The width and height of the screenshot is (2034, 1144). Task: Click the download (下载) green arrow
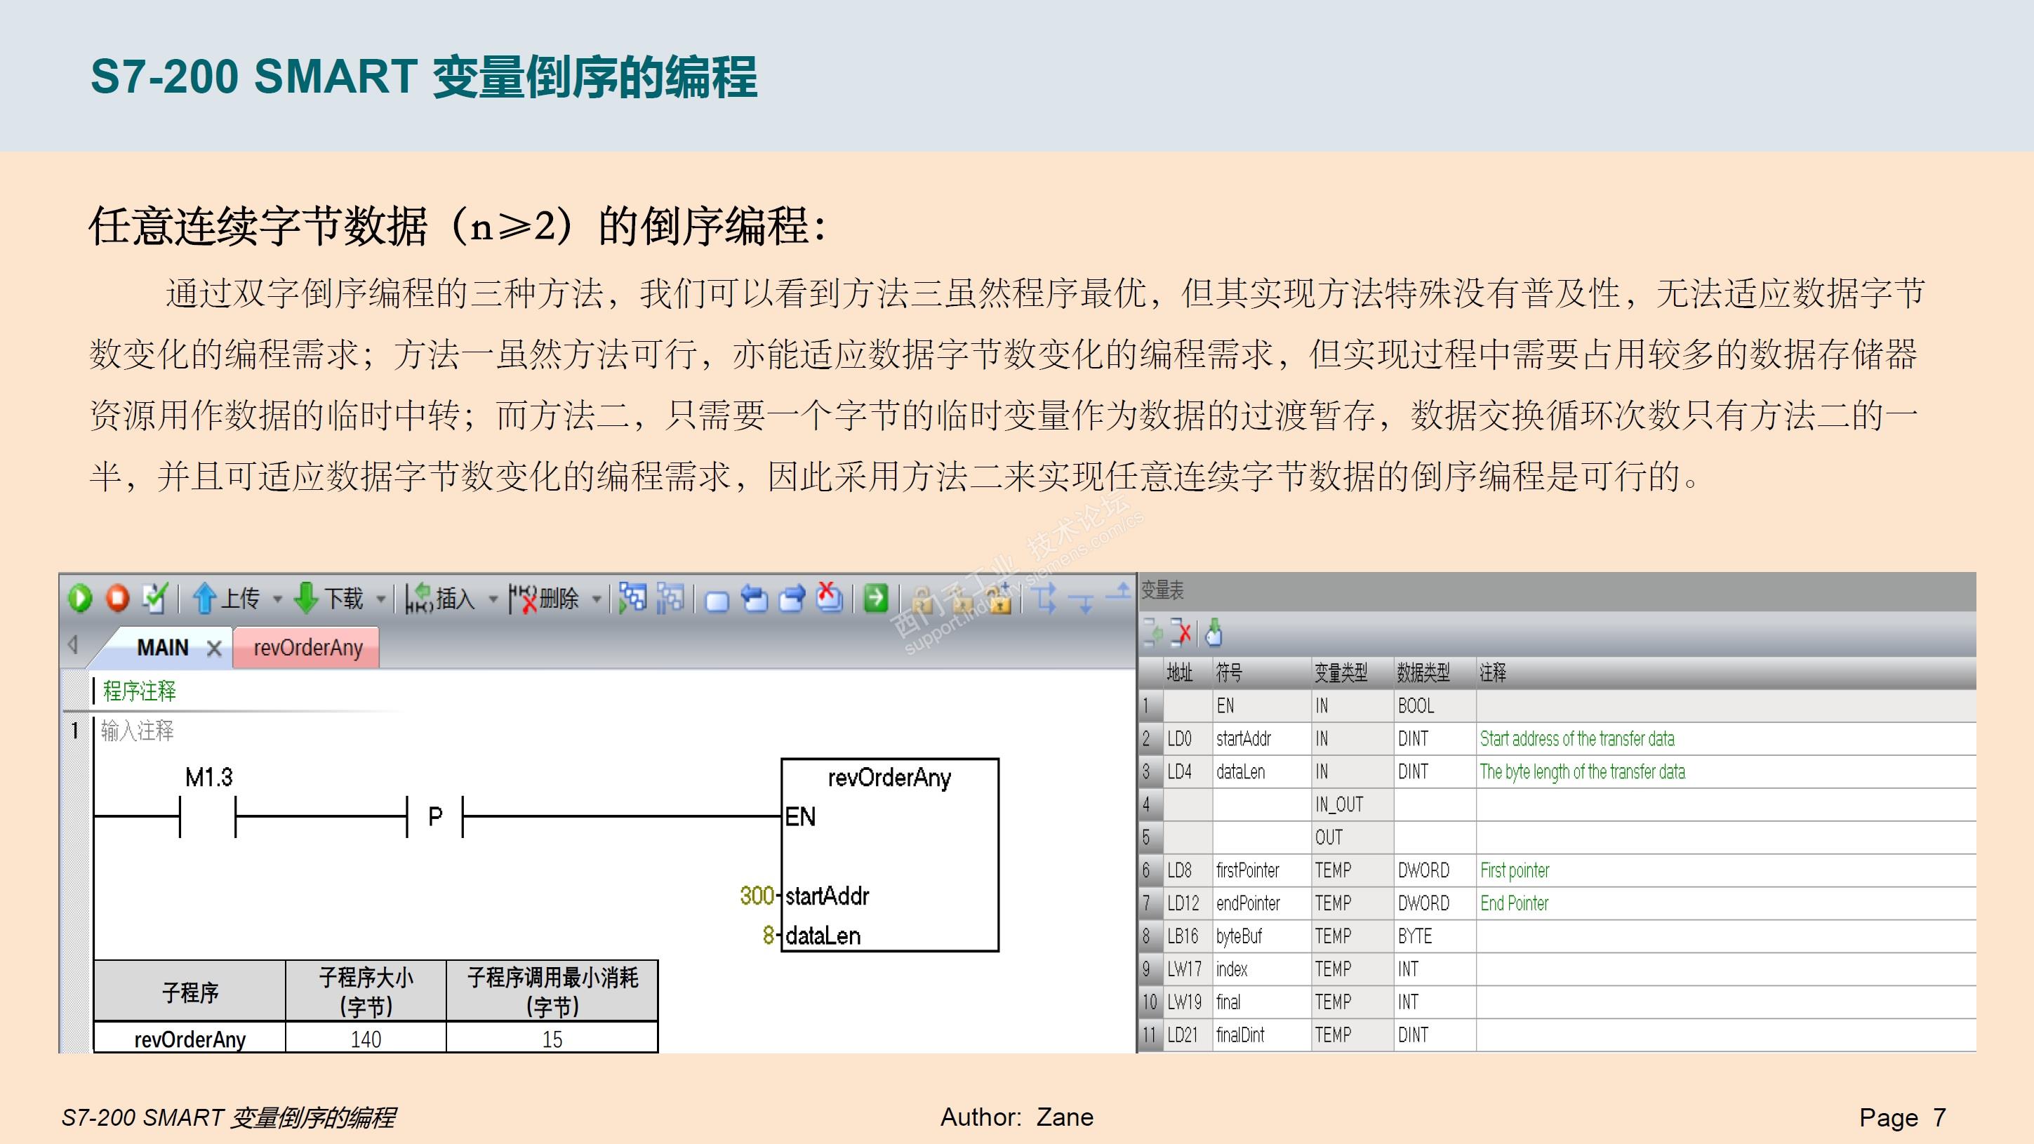pos(305,599)
